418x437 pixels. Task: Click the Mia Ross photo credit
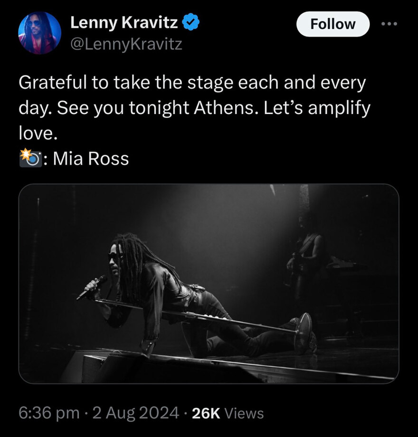tap(91, 159)
